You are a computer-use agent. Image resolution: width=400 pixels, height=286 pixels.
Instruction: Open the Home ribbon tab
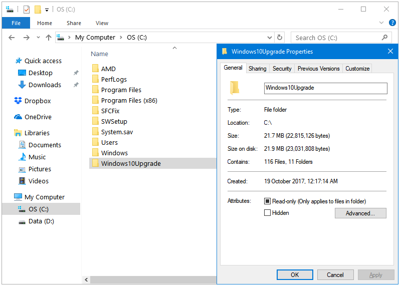45,23
